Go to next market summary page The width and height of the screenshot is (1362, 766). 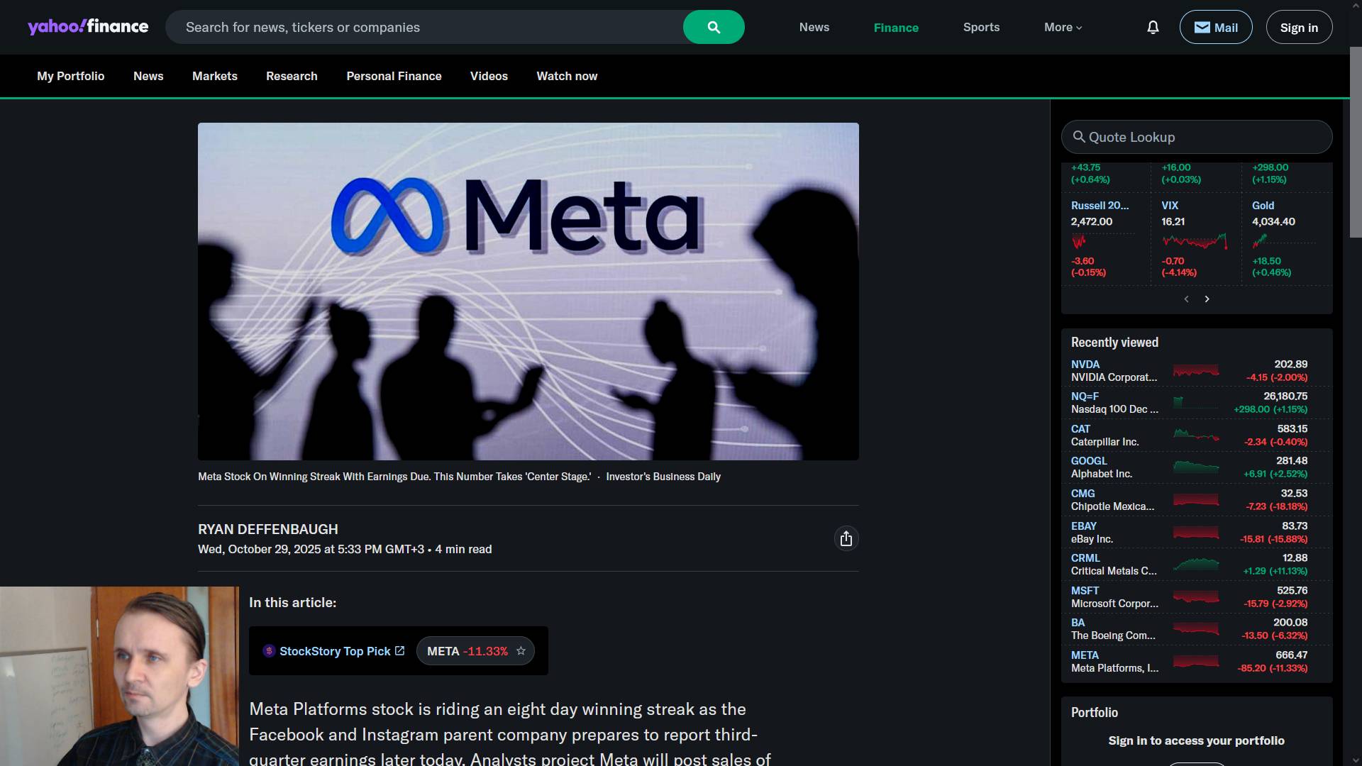click(x=1207, y=299)
